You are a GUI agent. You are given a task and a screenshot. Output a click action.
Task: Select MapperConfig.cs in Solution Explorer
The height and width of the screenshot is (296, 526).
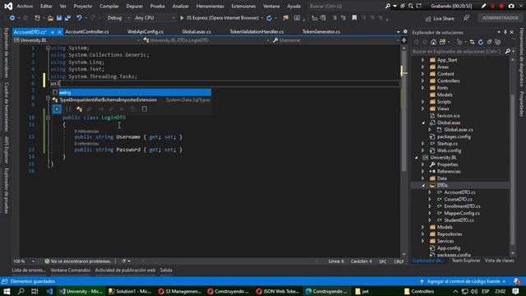(x=462, y=213)
